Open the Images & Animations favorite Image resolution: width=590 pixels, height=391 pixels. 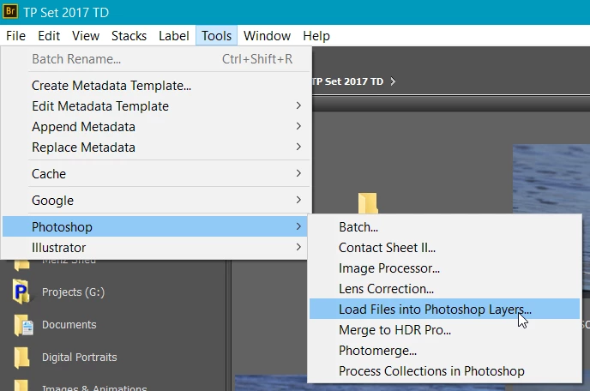94,388
